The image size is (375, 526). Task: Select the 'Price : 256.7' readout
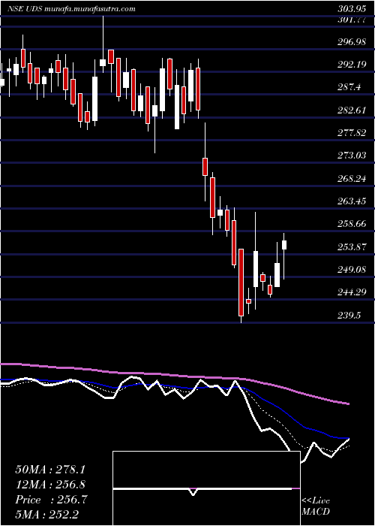pyautogui.click(x=51, y=500)
